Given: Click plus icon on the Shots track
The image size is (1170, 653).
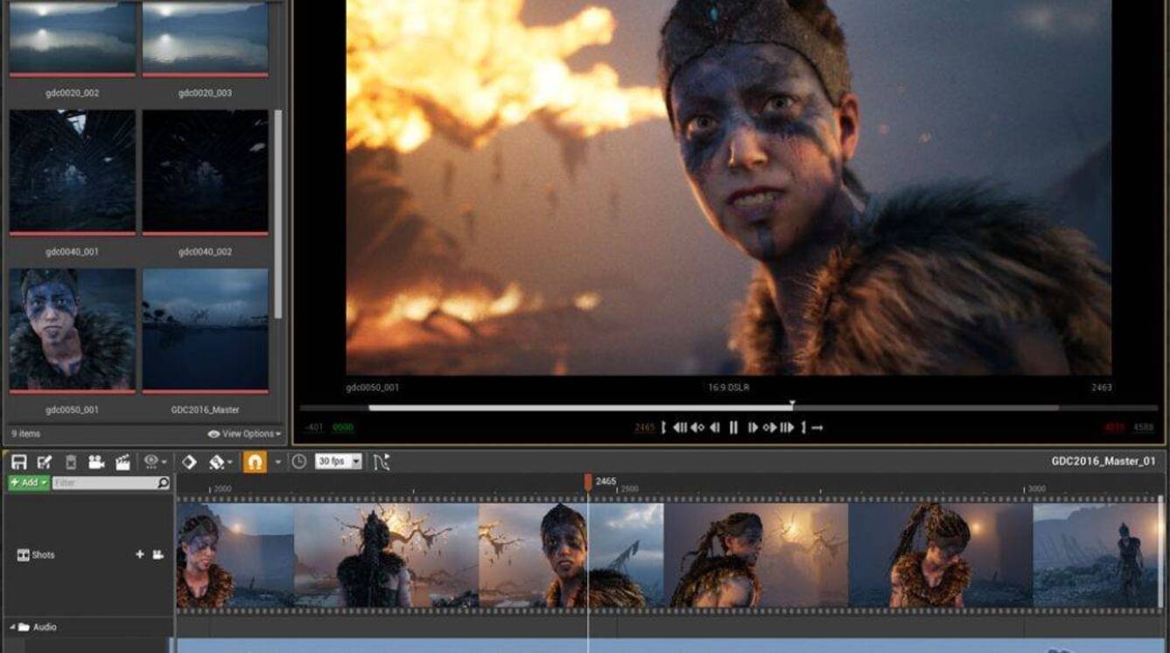Looking at the screenshot, I should click(139, 555).
